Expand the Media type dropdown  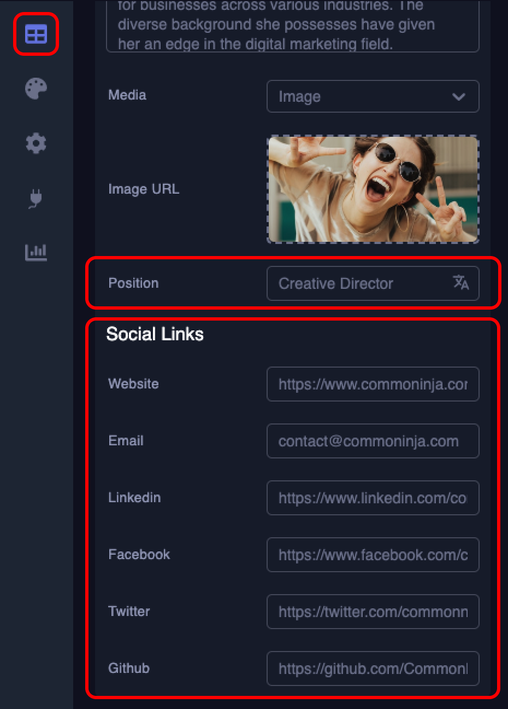pos(373,97)
